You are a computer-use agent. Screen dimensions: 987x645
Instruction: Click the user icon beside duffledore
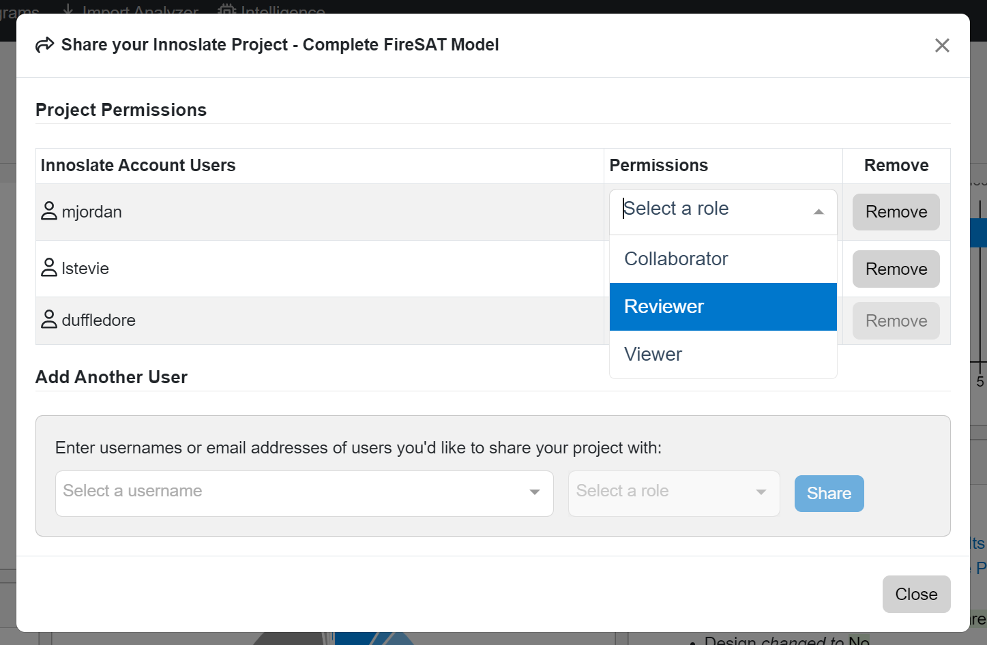[49, 319]
